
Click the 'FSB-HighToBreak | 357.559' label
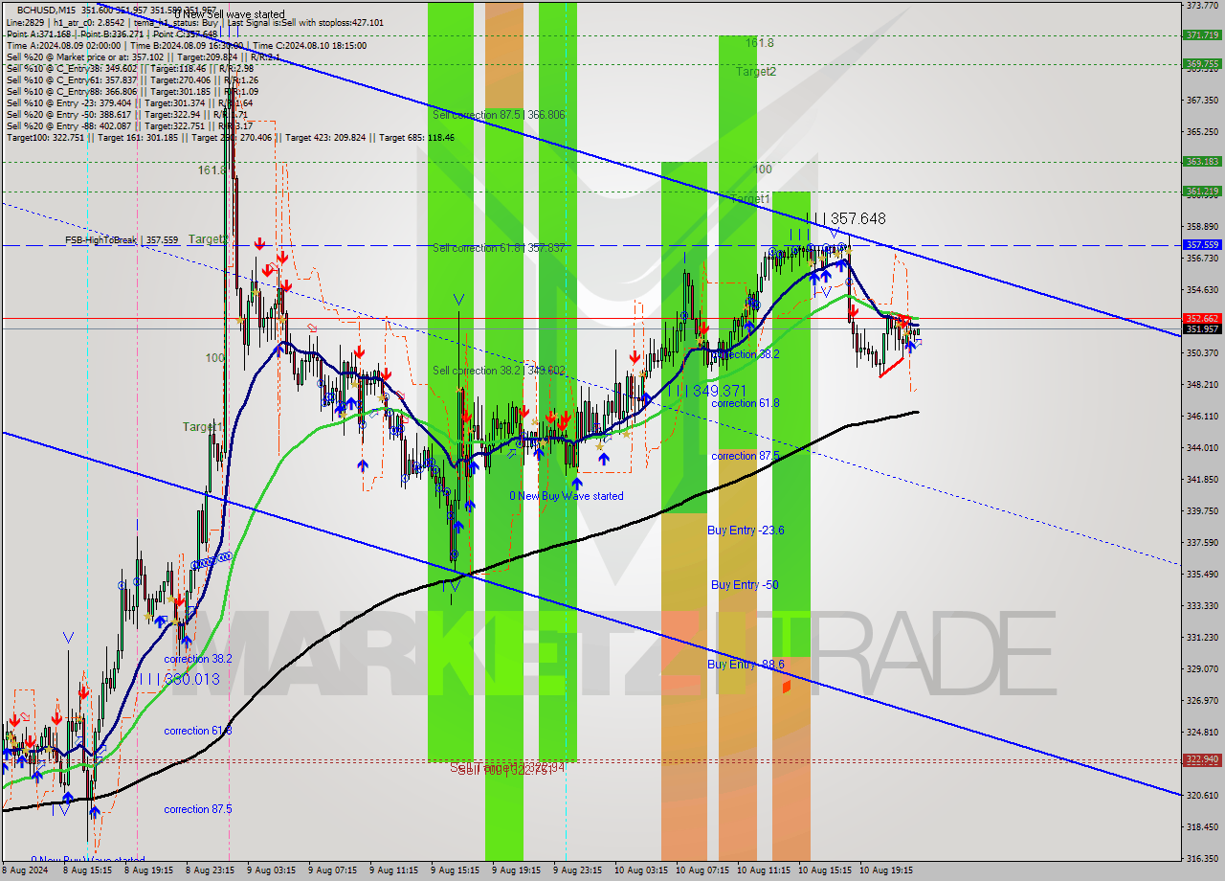[122, 240]
